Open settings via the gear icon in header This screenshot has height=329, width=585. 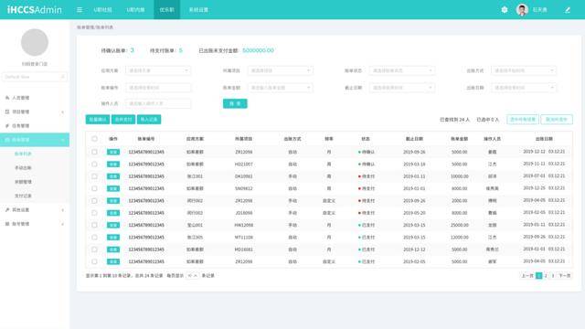pyautogui.click(x=505, y=10)
